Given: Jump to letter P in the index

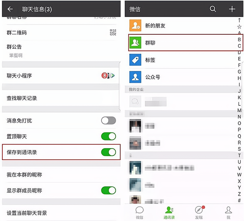Looking at the screenshot, I should click(239, 129).
